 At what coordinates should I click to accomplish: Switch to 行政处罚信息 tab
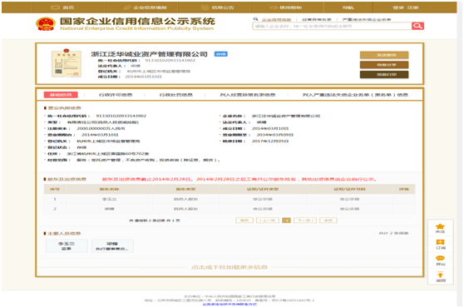point(176,95)
